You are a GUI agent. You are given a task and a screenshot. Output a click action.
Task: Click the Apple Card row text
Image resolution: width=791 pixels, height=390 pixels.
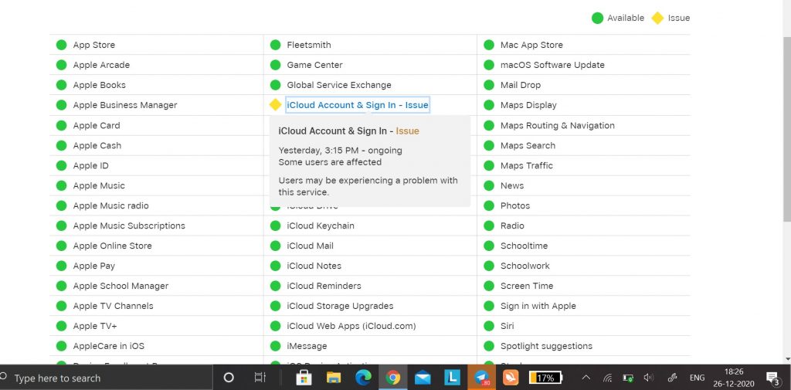97,125
